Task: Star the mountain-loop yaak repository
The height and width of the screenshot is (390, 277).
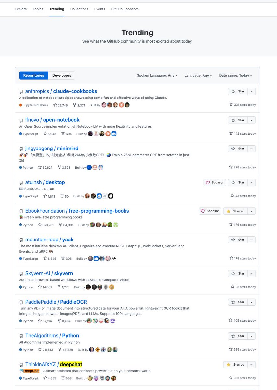Action: [238, 240]
